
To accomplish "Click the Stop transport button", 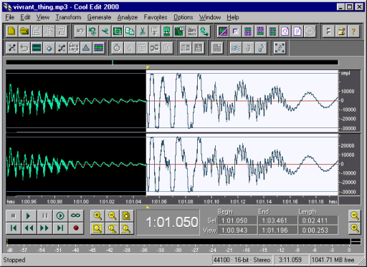I will [x=13, y=216].
